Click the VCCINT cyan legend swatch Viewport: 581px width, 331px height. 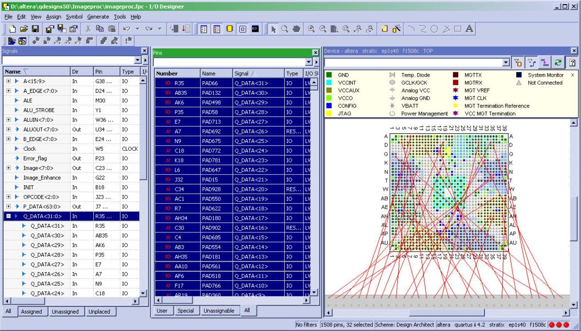point(329,83)
